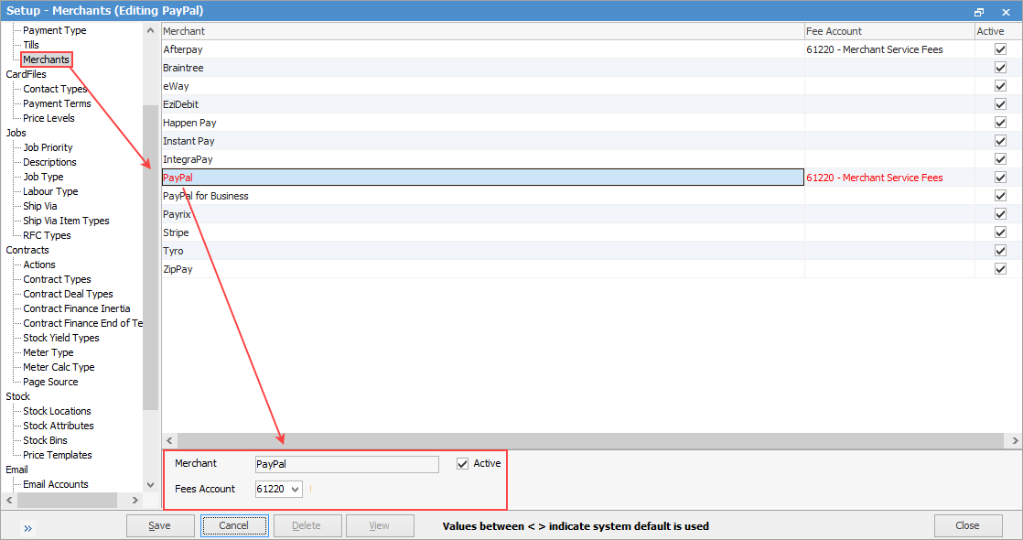Image resolution: width=1023 pixels, height=540 pixels.
Task: Save the merchant changes
Action: click(160, 525)
